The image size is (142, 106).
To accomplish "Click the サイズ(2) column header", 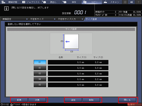I will [98, 57].
